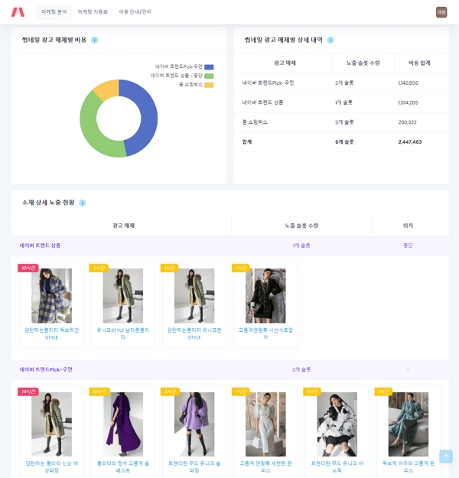This screenshot has width=459, height=478.
Task: Click the red logo in top-left corner
Action: [x=18, y=12]
